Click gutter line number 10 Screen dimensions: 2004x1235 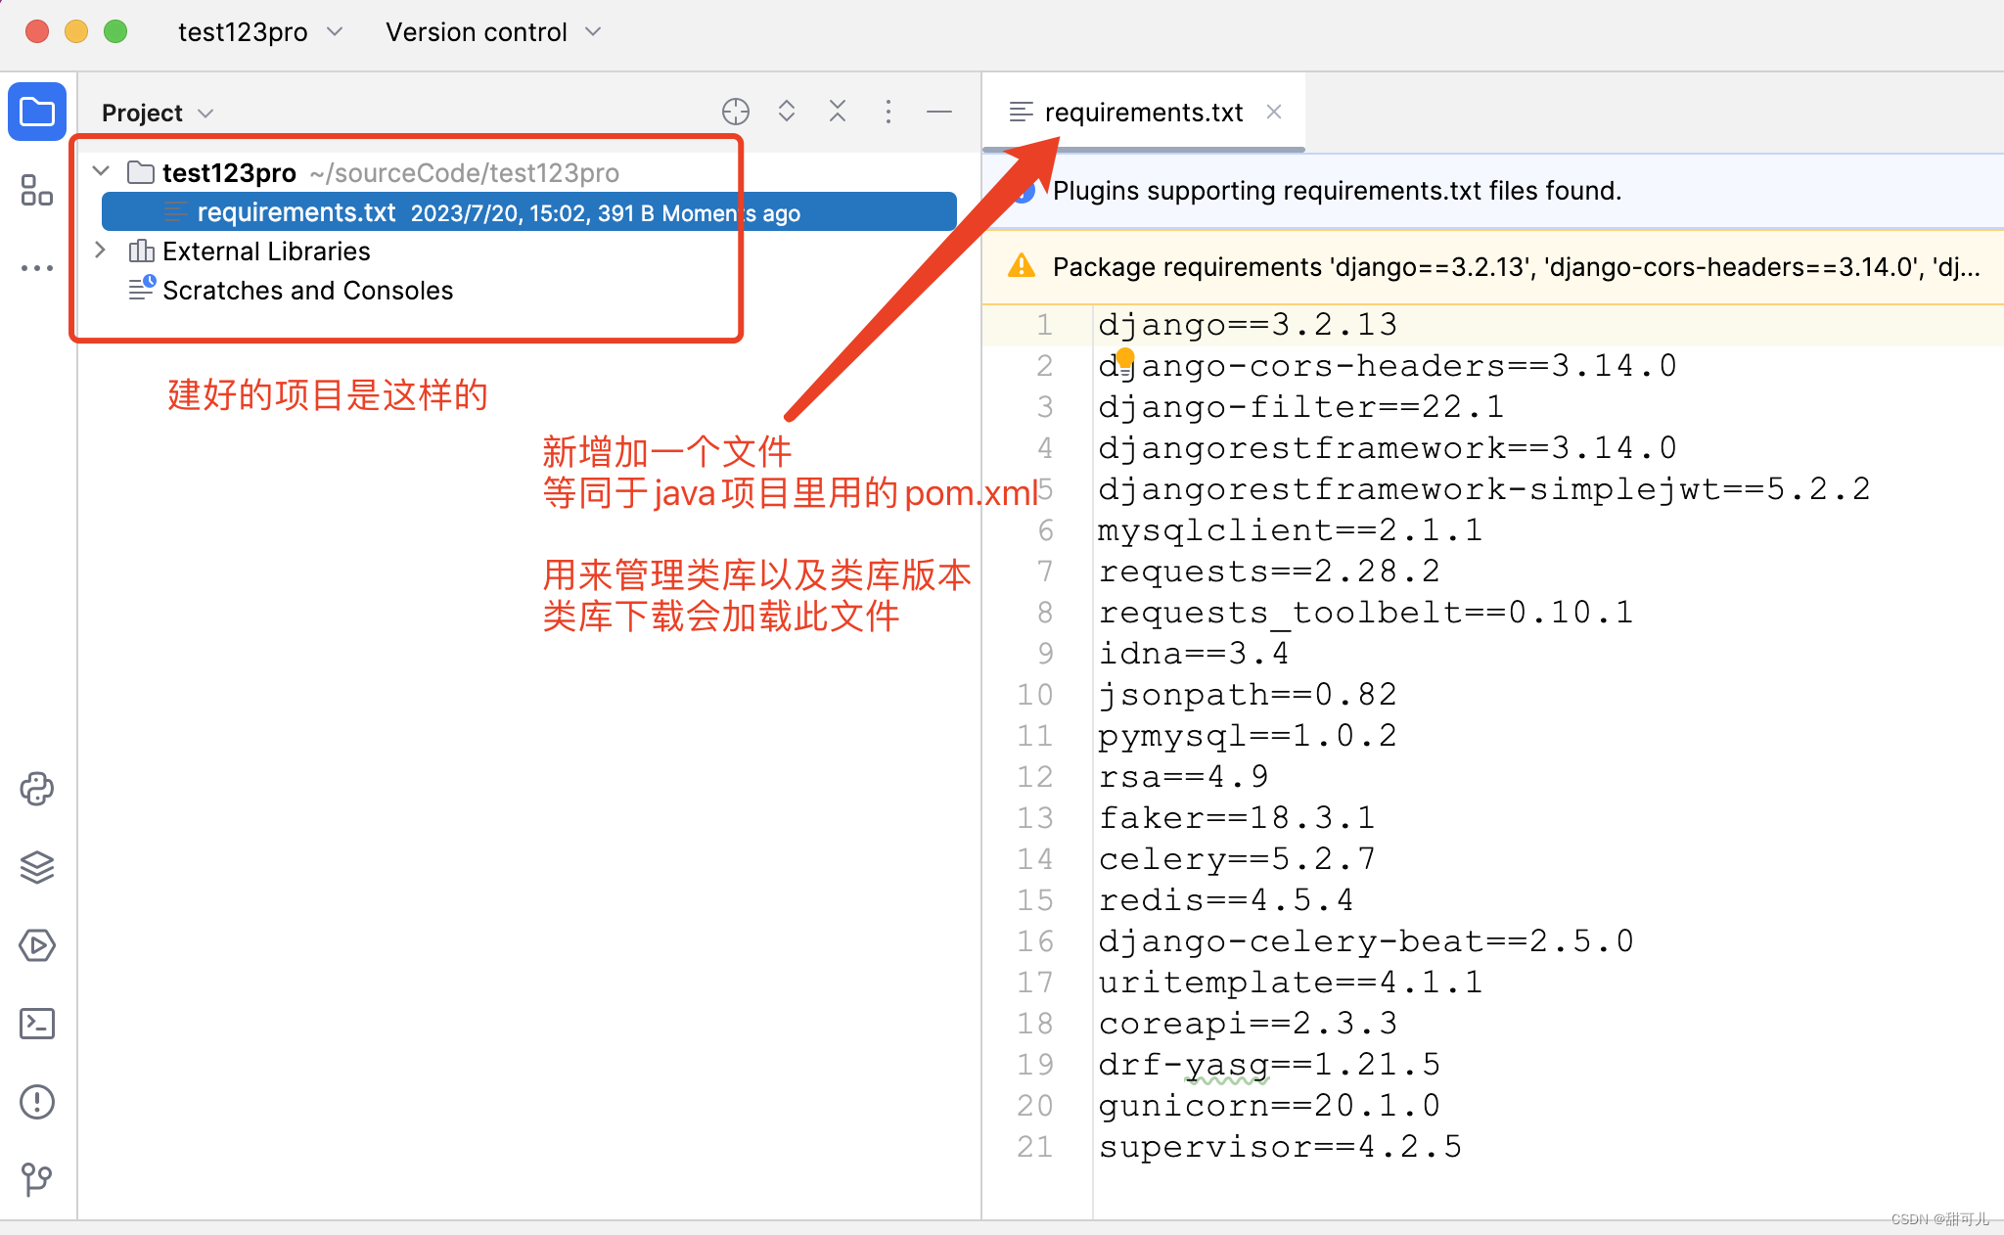[1034, 694]
